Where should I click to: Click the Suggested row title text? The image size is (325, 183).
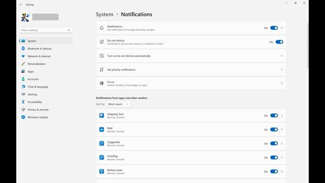(x=113, y=142)
